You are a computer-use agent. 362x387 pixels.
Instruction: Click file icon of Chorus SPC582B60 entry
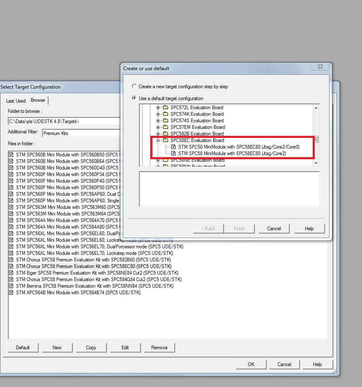tap(11, 260)
